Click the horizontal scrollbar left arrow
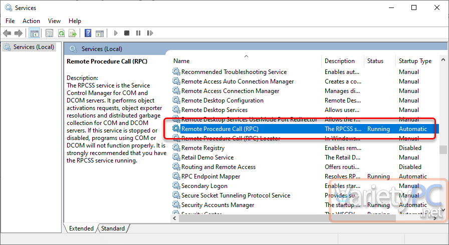Image resolution: width=449 pixels, height=245 pixels. (175, 217)
